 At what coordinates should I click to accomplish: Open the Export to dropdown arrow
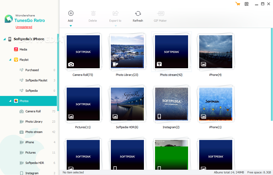[116, 26]
